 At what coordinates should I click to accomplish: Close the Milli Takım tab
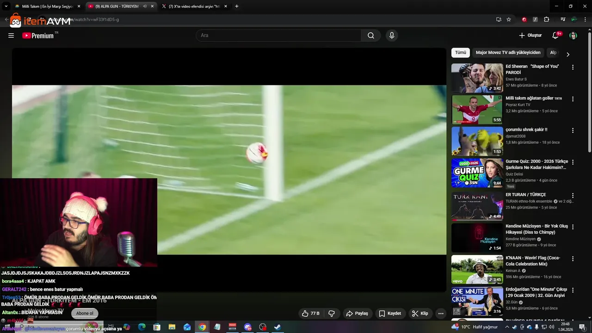pos(79,6)
